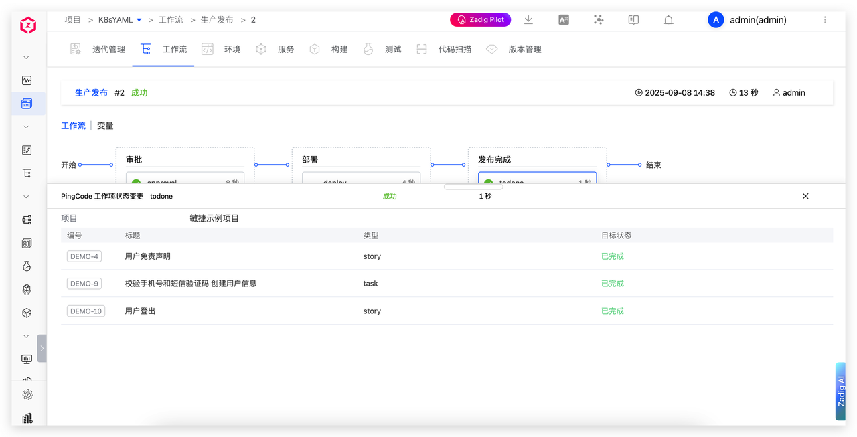The height and width of the screenshot is (437, 857).
Task: Open notifications bell icon
Action: tap(668, 20)
